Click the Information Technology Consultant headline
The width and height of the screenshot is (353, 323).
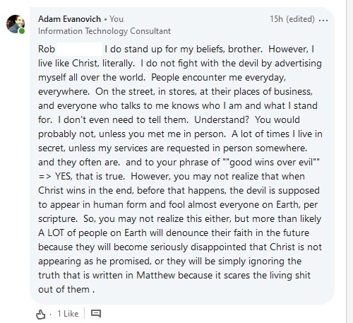coord(104,31)
